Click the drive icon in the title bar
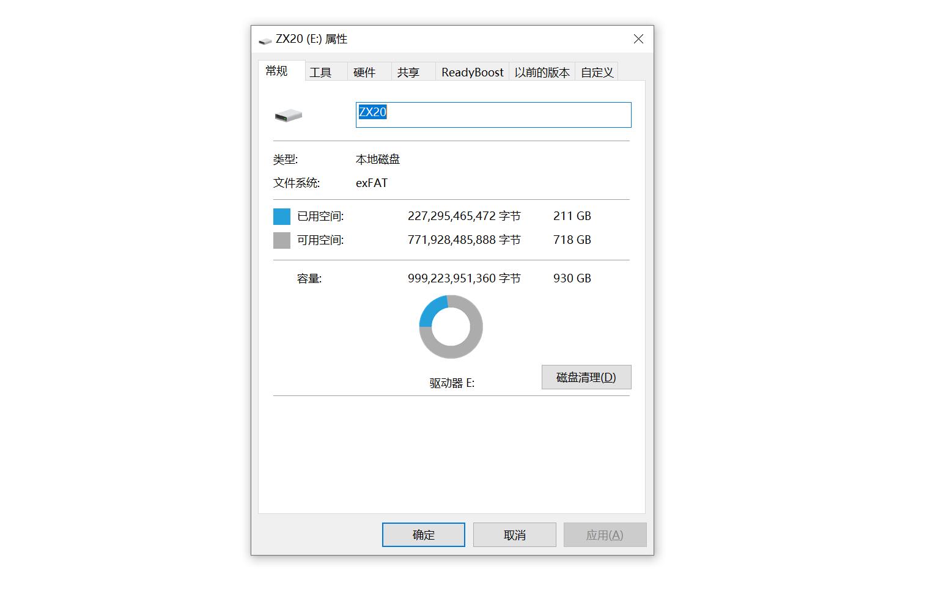Viewport: 933px width, 613px height. (265, 39)
